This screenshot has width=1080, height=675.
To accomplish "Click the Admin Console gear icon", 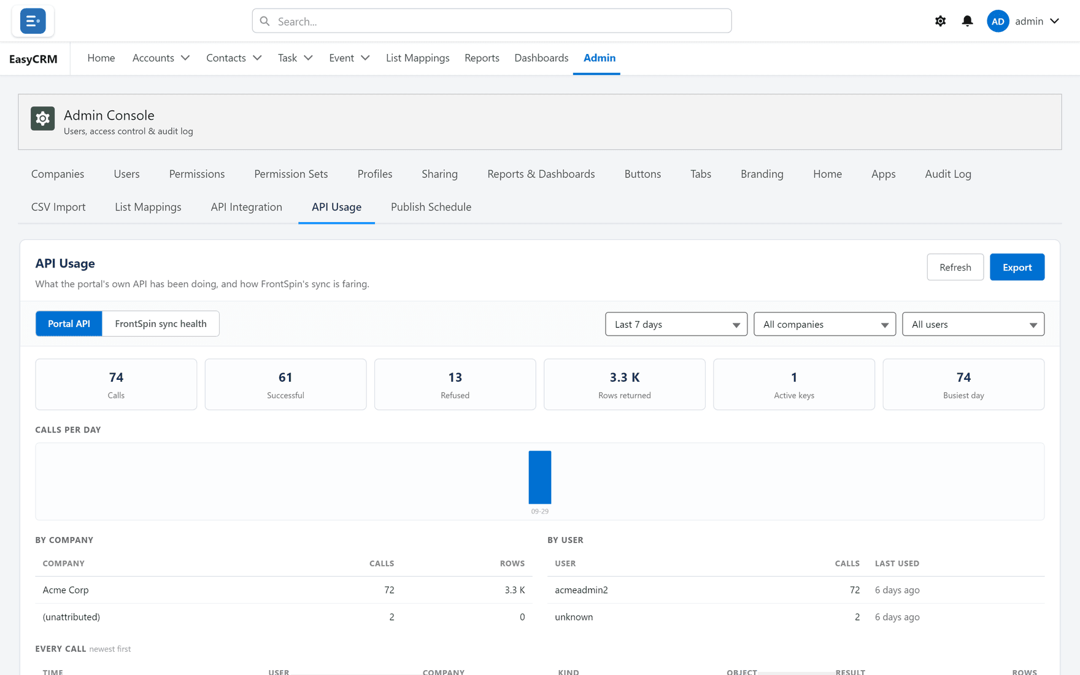I will click(x=43, y=118).
